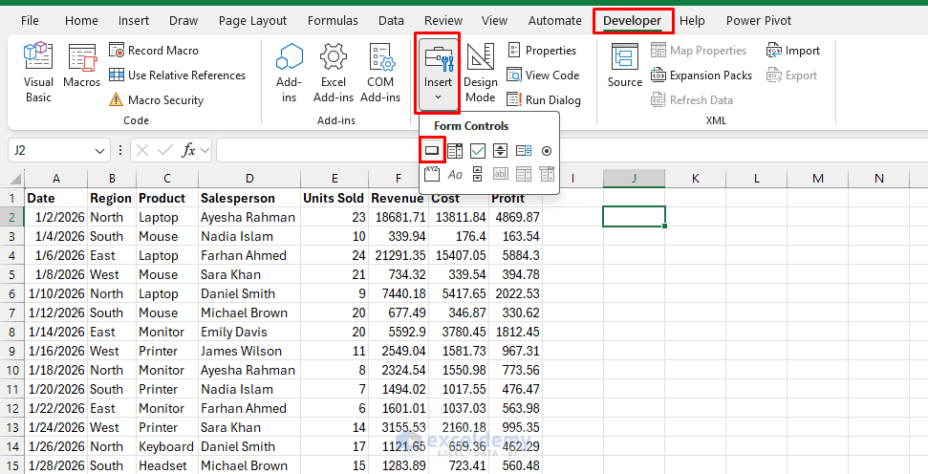
Task: Open the Page Layout tab
Action: point(252,21)
